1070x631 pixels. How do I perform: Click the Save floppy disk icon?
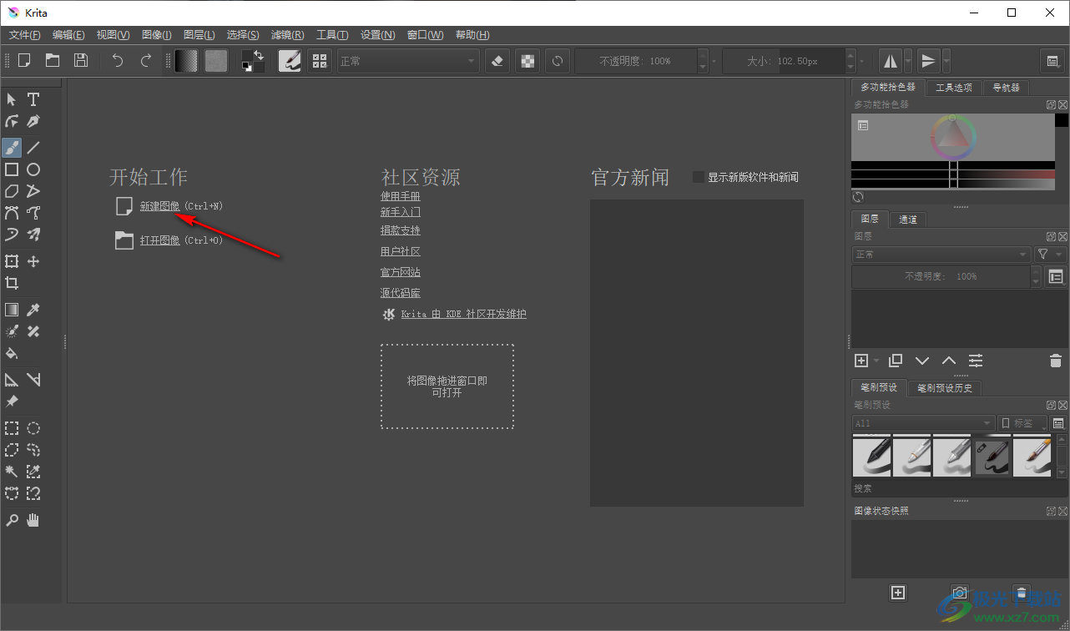click(x=80, y=60)
